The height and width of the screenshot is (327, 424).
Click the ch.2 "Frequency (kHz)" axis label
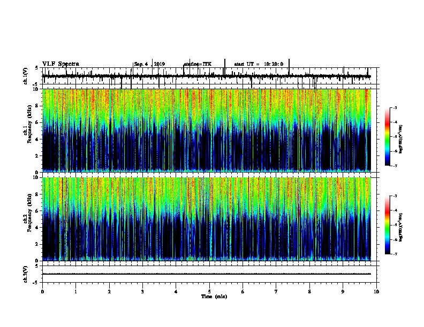click(x=29, y=213)
